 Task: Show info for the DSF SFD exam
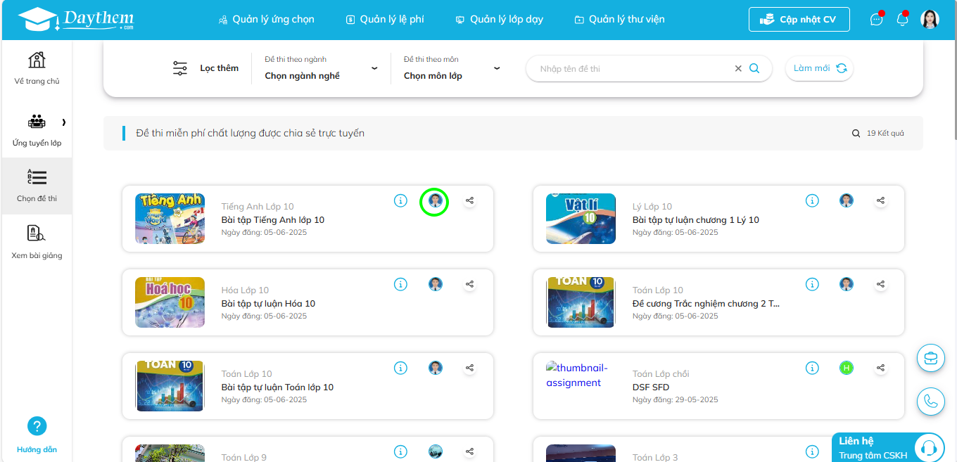(x=812, y=368)
